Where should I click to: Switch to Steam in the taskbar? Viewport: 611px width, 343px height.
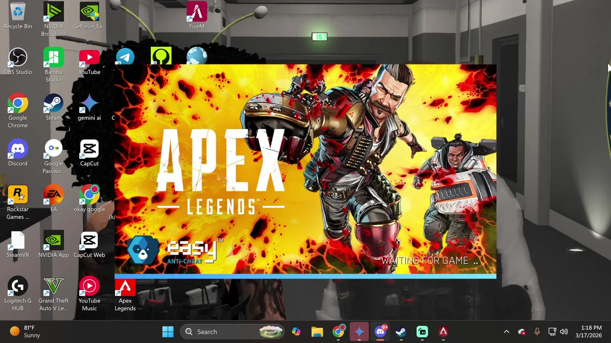click(x=401, y=332)
